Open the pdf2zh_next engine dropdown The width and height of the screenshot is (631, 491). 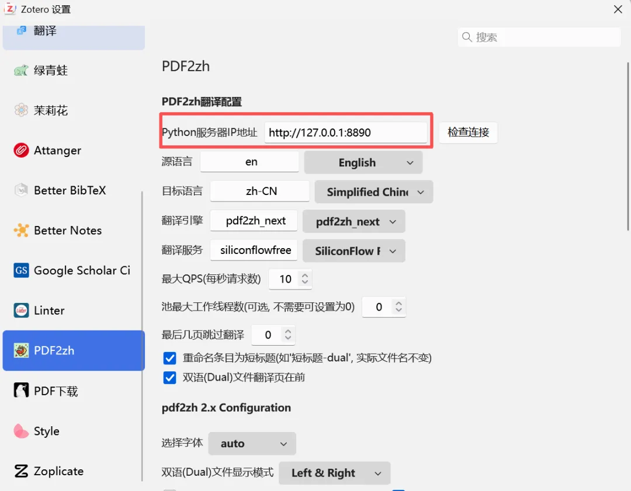353,222
